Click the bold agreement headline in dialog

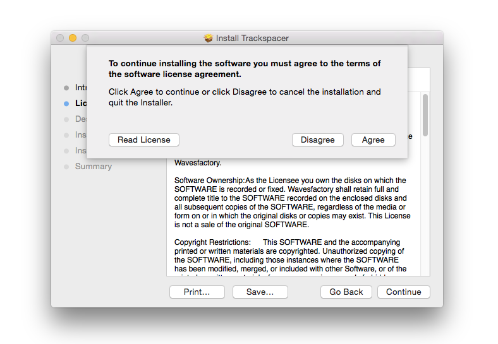[245, 69]
